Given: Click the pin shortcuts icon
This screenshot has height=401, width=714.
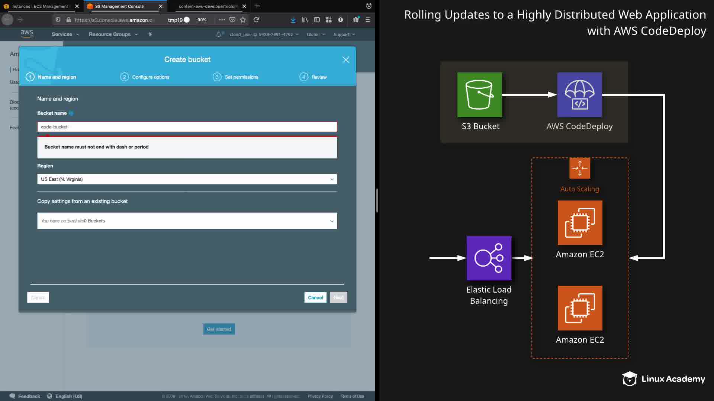Looking at the screenshot, I should pos(150,34).
